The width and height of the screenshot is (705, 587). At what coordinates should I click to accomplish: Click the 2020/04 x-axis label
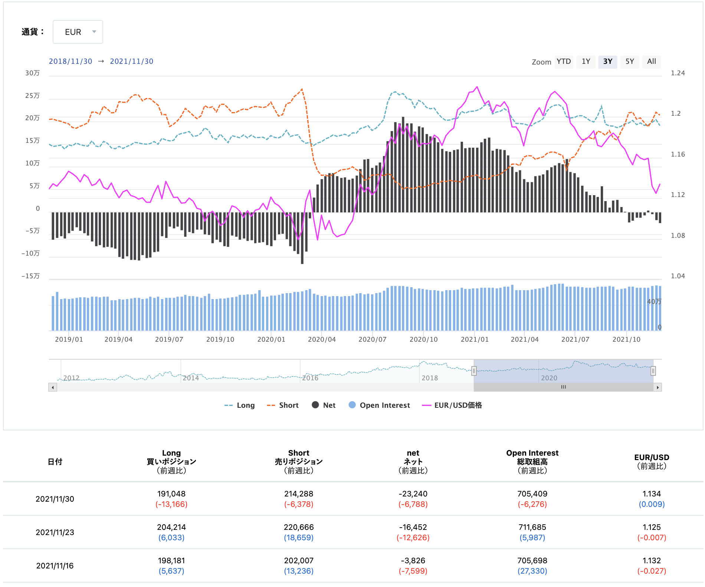click(x=322, y=340)
